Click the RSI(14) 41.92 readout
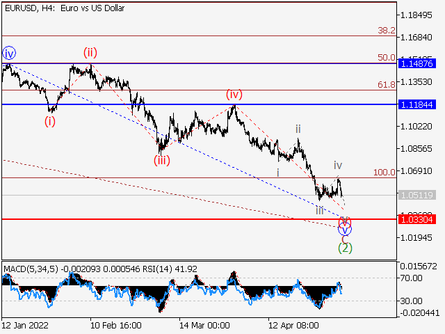The image size is (445, 334). (170, 269)
